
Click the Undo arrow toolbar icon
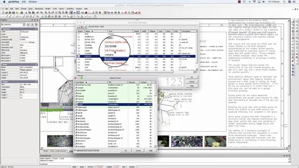pyautogui.click(x=38, y=13)
